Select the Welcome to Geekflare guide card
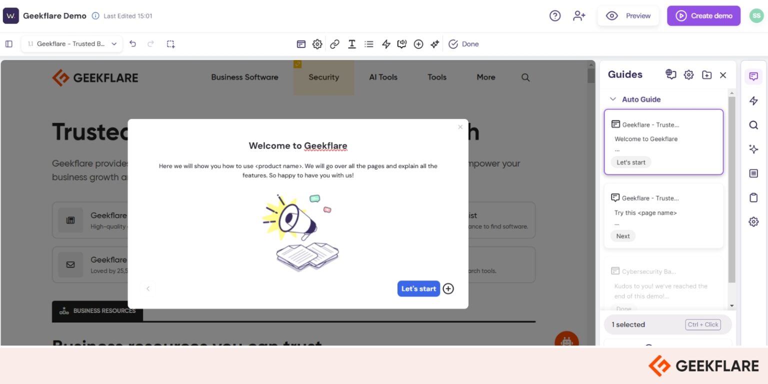The width and height of the screenshot is (768, 384). point(663,142)
